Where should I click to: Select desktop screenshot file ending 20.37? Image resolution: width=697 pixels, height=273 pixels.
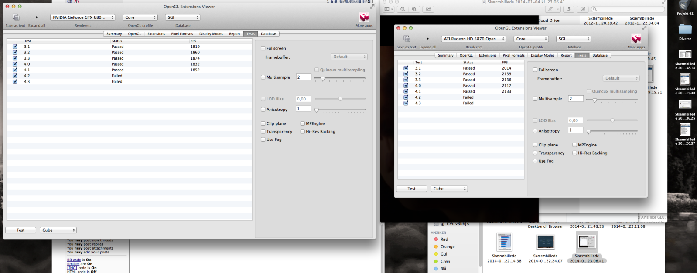coord(685,130)
